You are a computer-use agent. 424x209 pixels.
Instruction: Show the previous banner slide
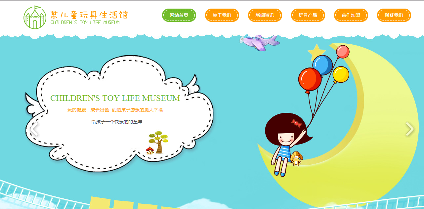33,129
